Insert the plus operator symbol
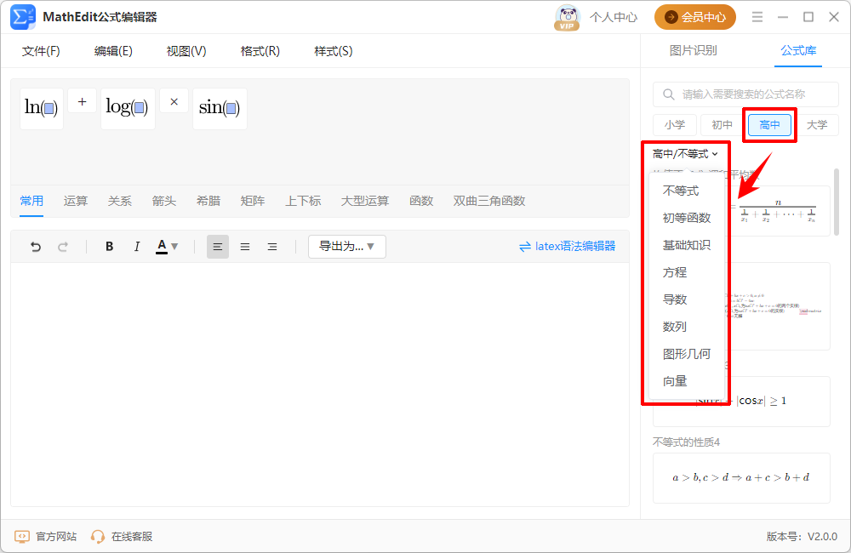The height and width of the screenshot is (553, 851). pos(82,101)
